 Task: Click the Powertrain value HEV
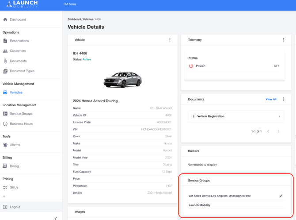[x=169, y=186]
